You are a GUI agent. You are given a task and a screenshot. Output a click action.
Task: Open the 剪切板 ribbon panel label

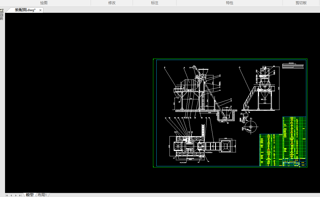click(x=301, y=3)
